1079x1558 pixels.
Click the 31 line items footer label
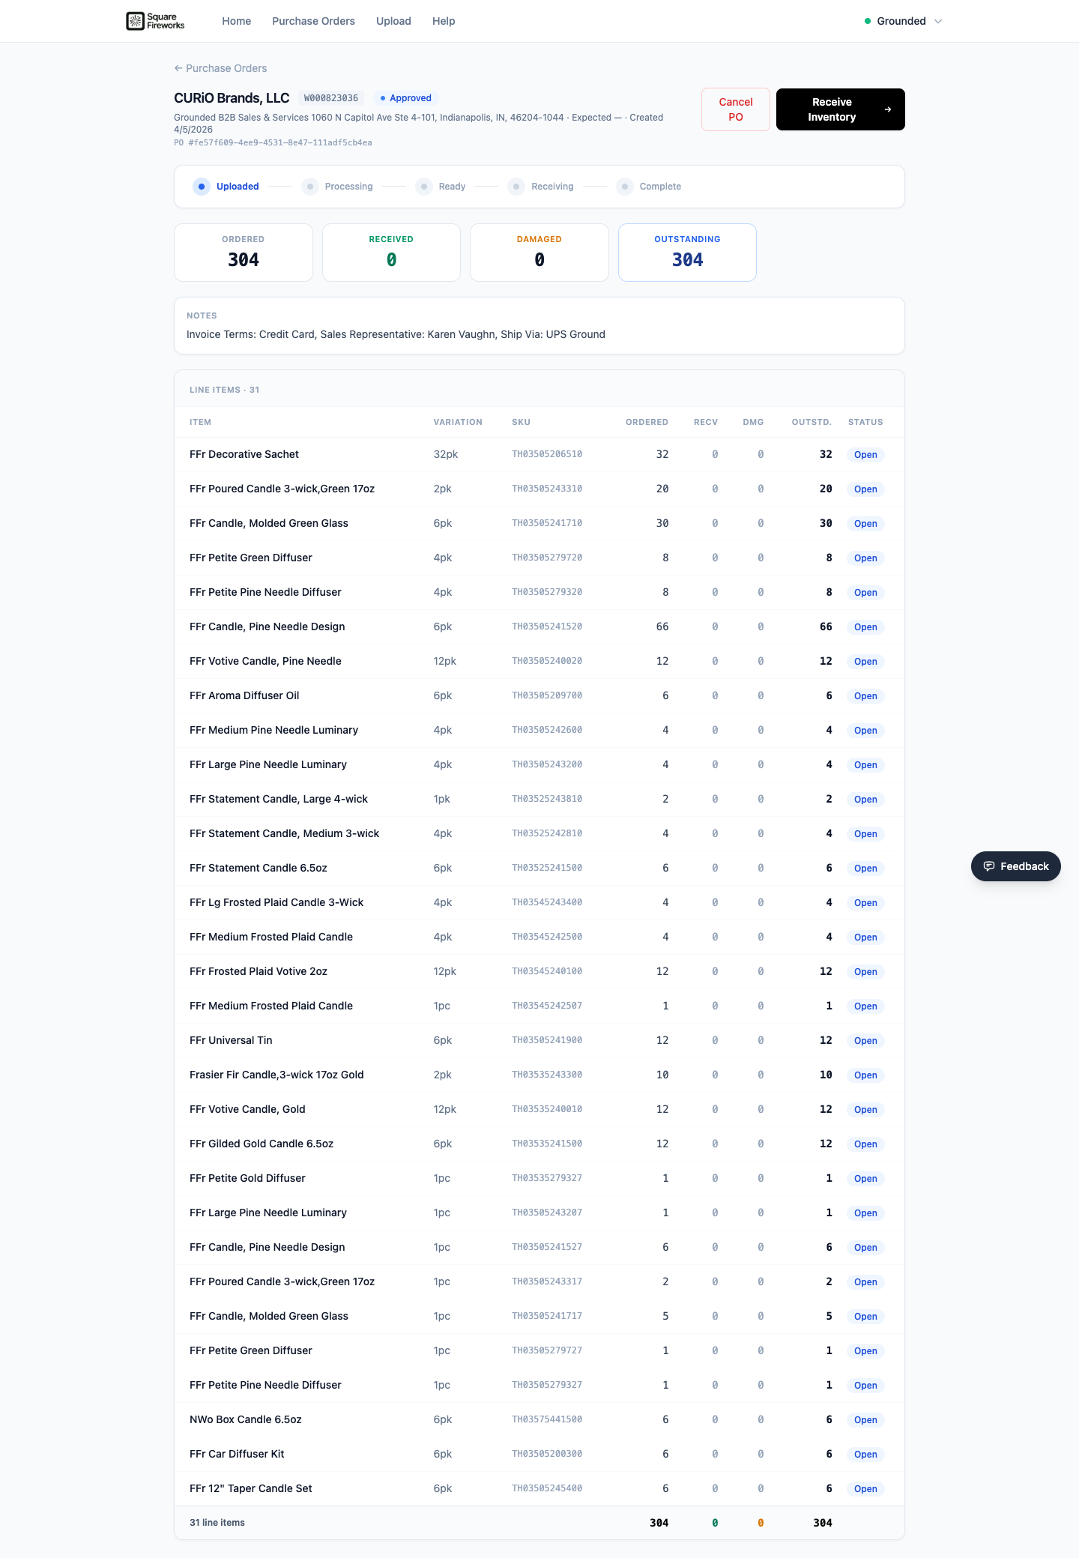click(x=217, y=1523)
